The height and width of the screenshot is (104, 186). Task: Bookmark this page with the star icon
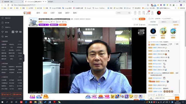tap(148, 5)
